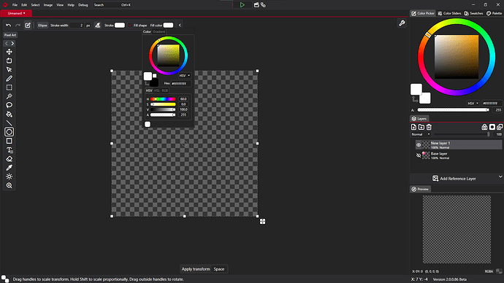Image resolution: width=504 pixels, height=283 pixels.
Task: Choose the Lasso selection tool
Action: [9, 105]
